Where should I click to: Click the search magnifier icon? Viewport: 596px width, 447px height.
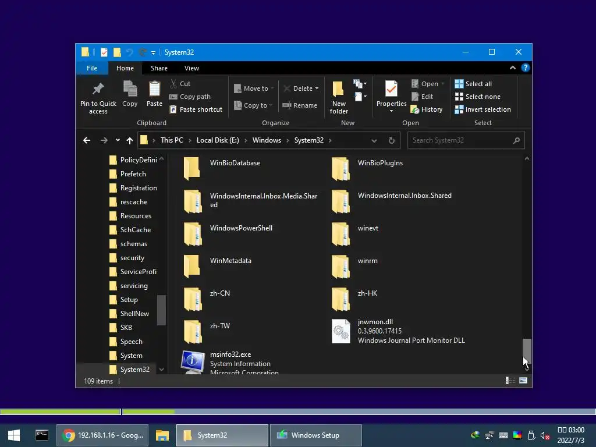[516, 140]
